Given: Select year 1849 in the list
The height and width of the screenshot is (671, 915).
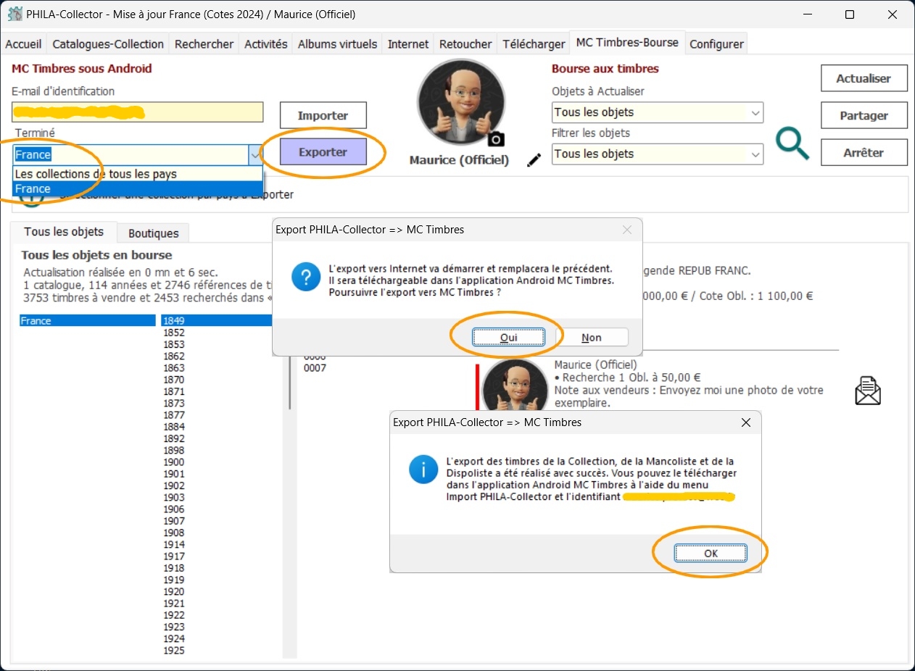Looking at the screenshot, I should [x=218, y=321].
